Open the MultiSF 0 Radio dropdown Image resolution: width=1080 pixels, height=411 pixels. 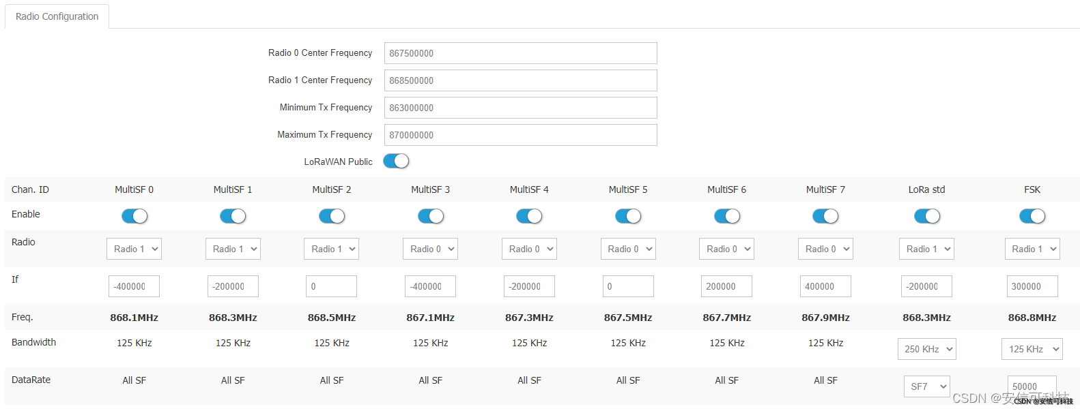point(134,249)
